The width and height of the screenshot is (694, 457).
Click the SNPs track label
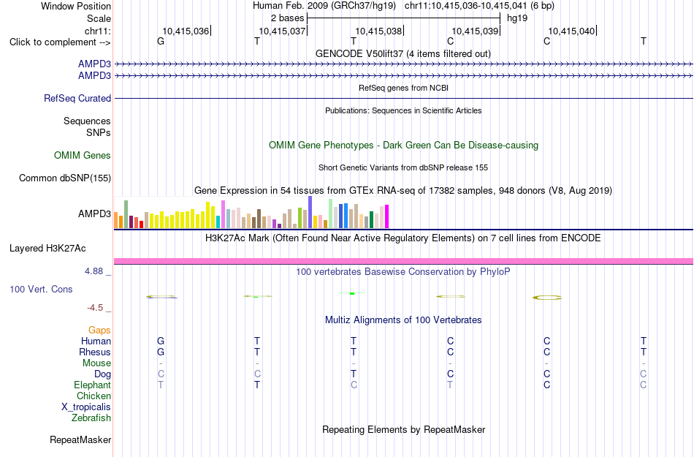click(x=99, y=132)
